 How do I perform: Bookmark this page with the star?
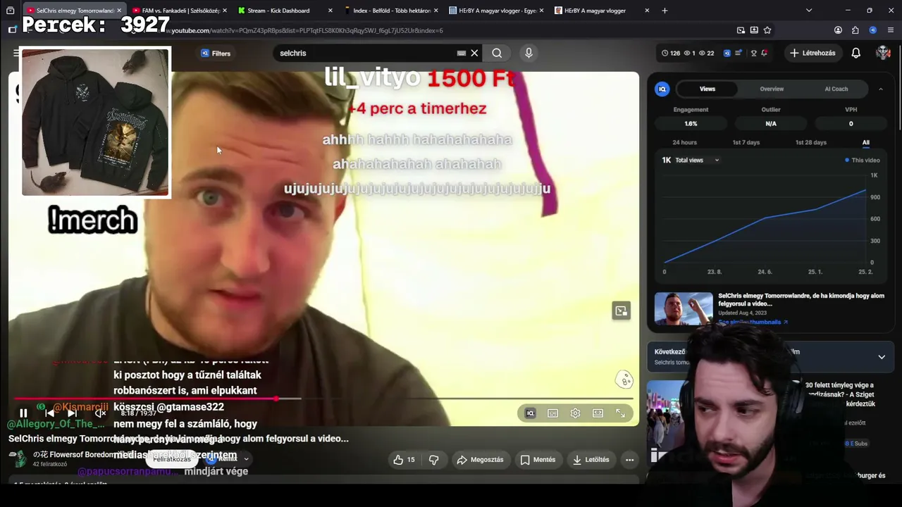tap(767, 30)
